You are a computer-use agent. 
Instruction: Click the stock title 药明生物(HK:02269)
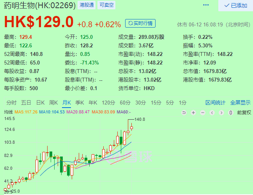[x=40, y=5]
